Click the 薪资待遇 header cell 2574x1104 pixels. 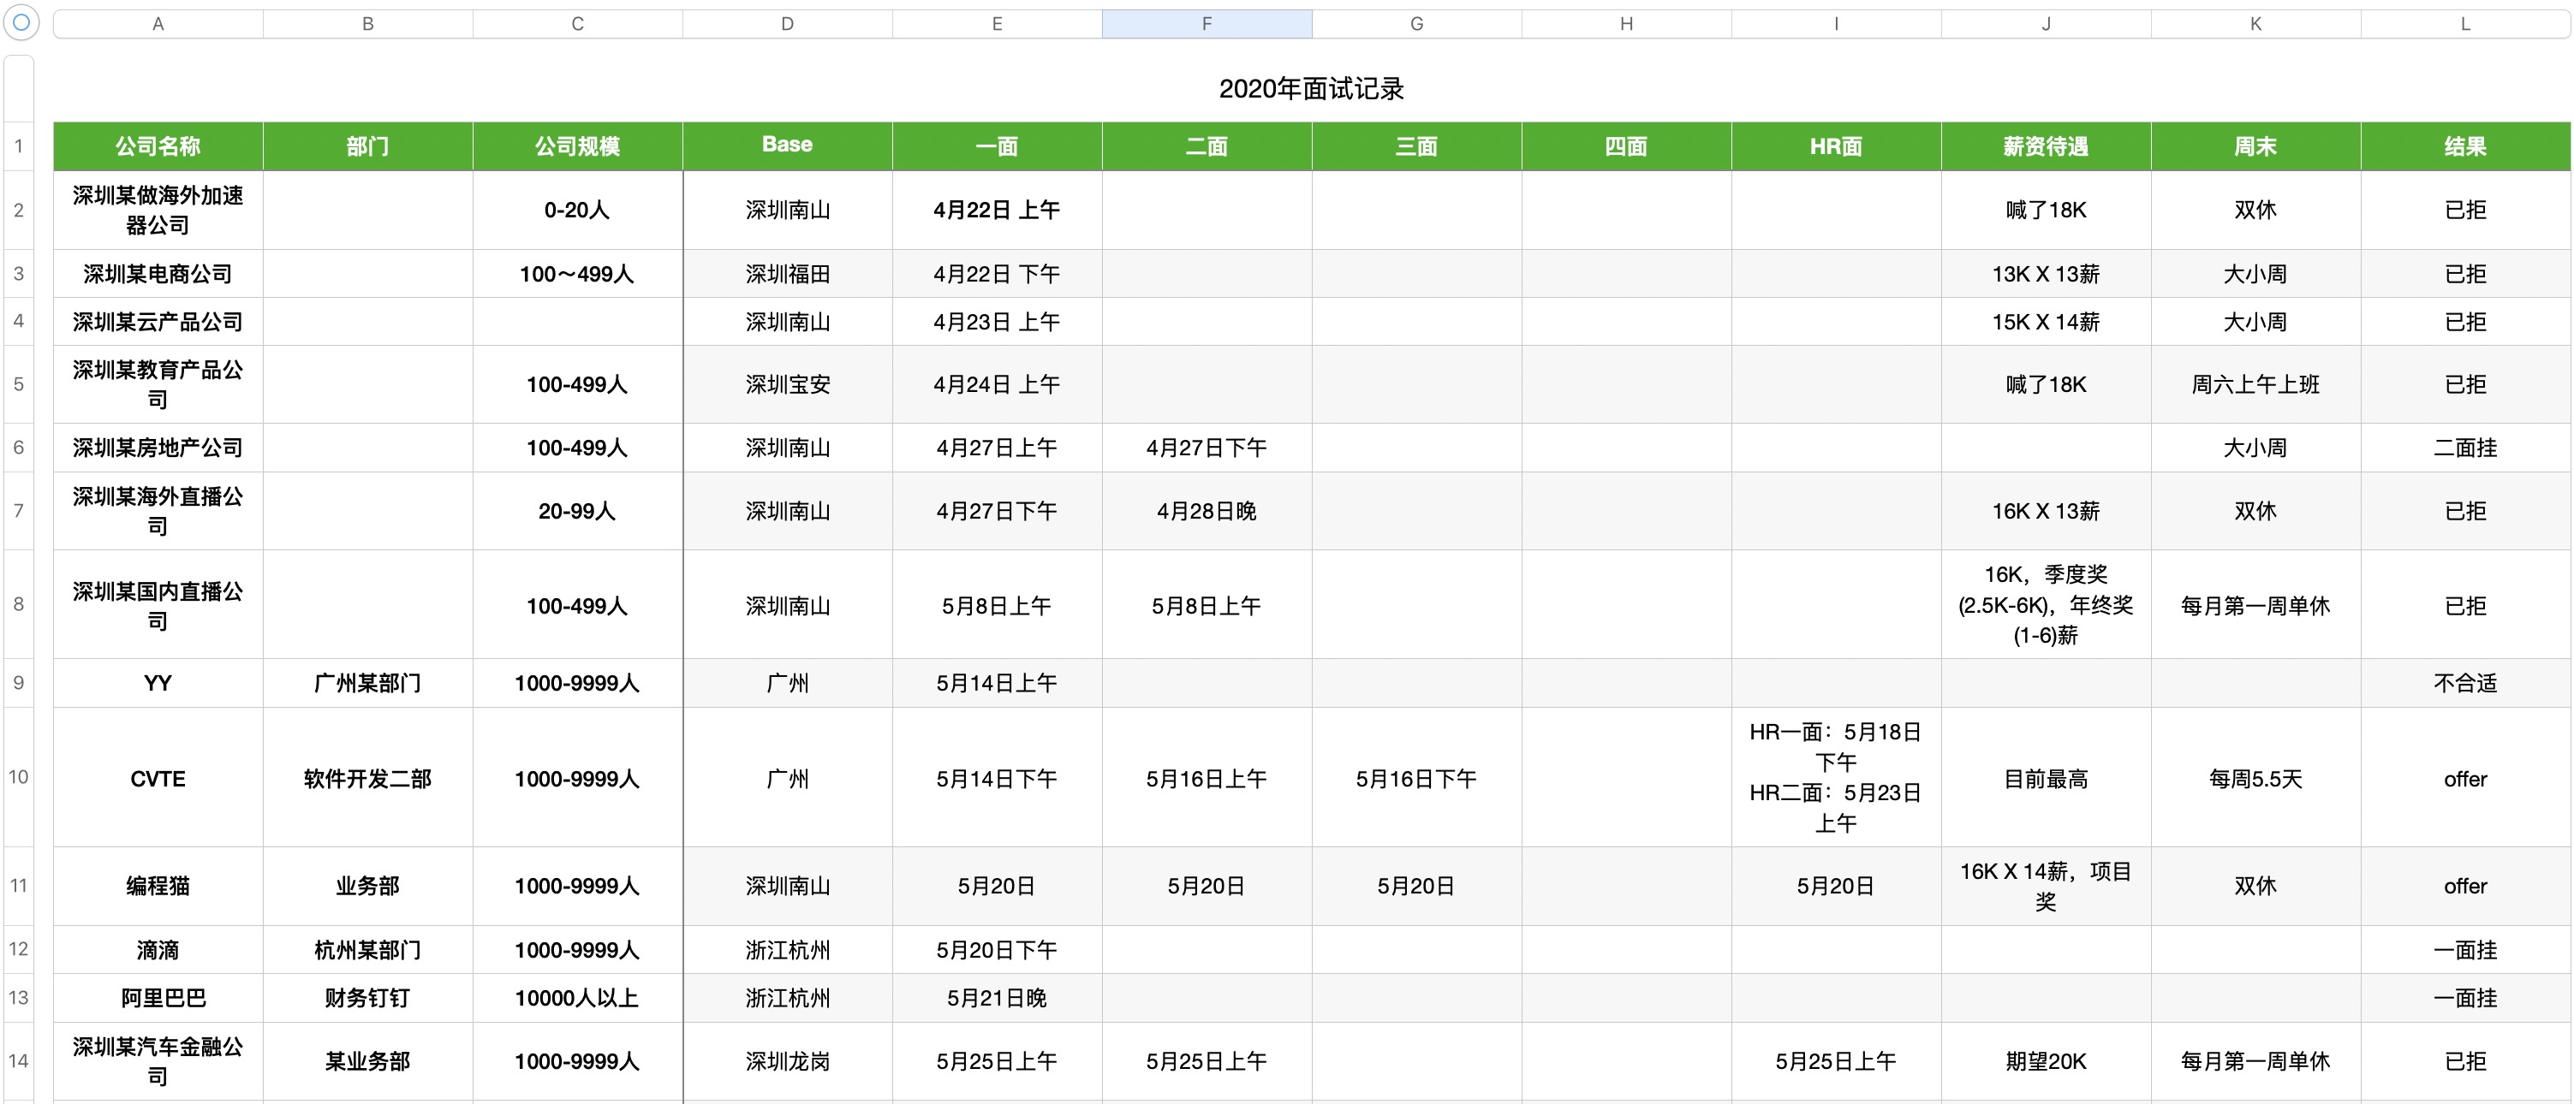click(2045, 145)
